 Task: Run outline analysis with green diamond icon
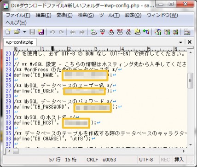click(x=146, y=32)
